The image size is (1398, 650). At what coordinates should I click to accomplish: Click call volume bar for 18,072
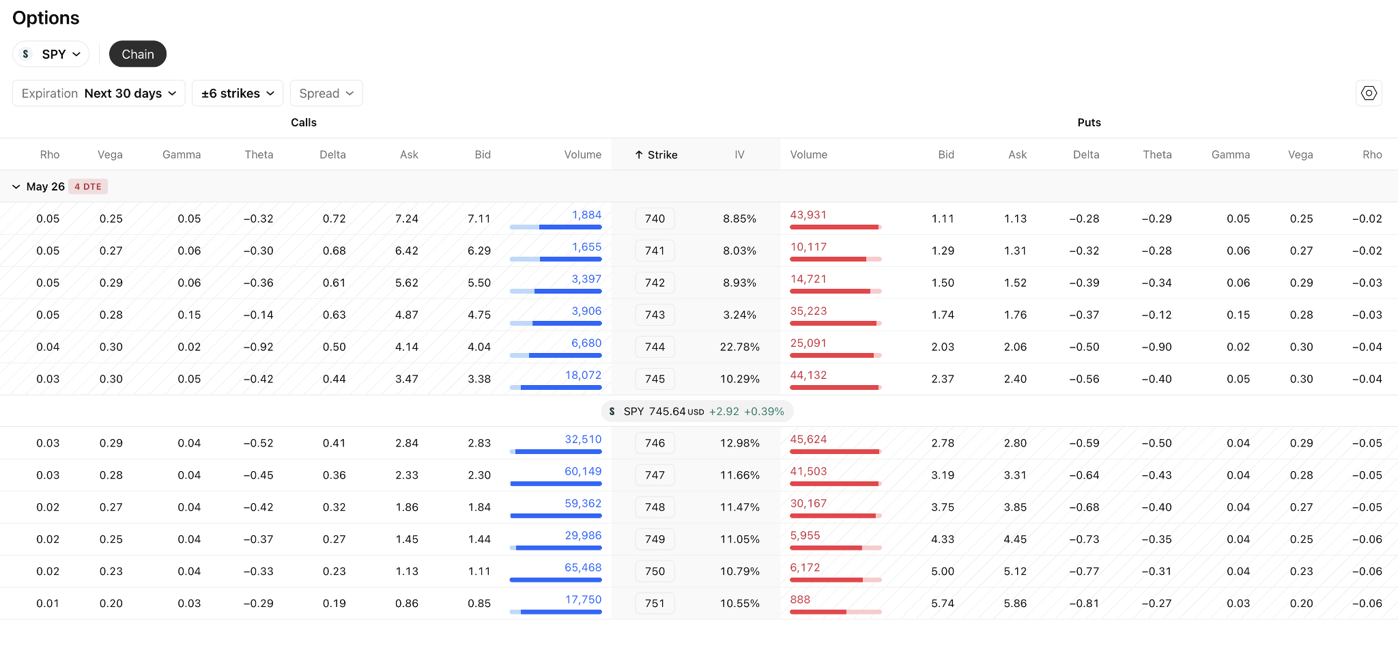556,387
